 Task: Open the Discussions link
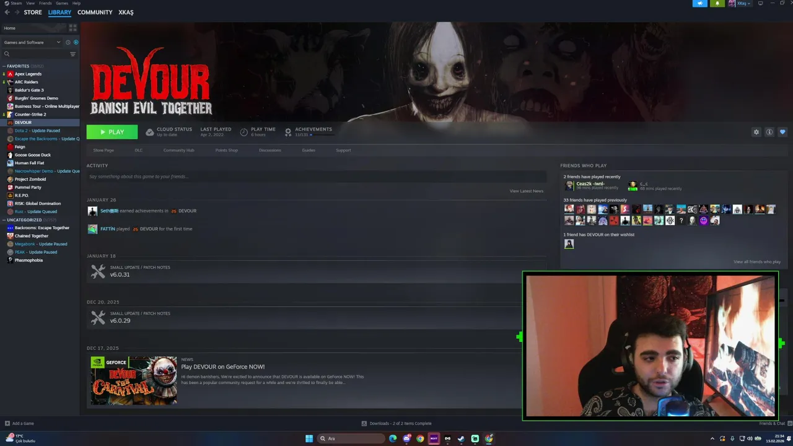pyautogui.click(x=270, y=150)
